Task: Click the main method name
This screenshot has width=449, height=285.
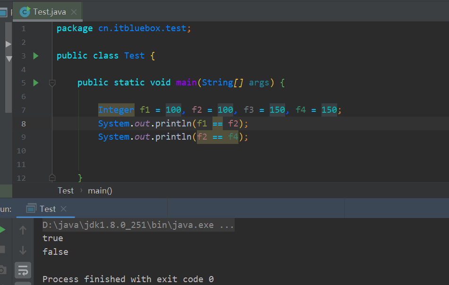Action: [186, 83]
